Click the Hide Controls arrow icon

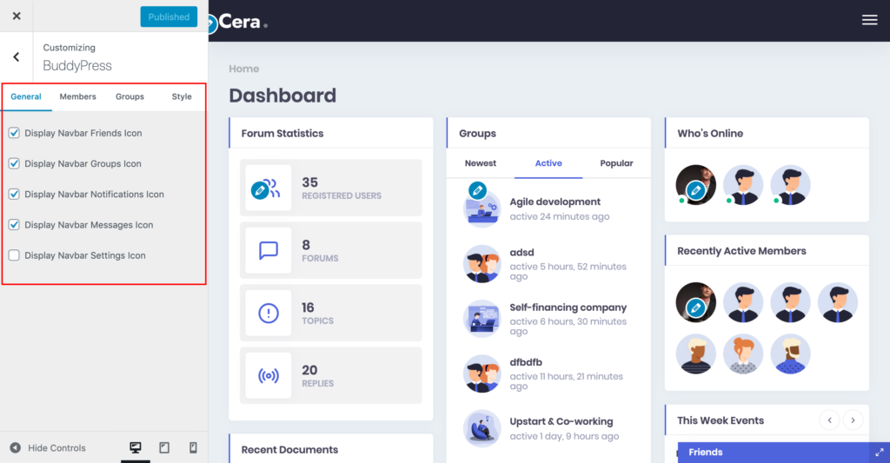point(16,447)
